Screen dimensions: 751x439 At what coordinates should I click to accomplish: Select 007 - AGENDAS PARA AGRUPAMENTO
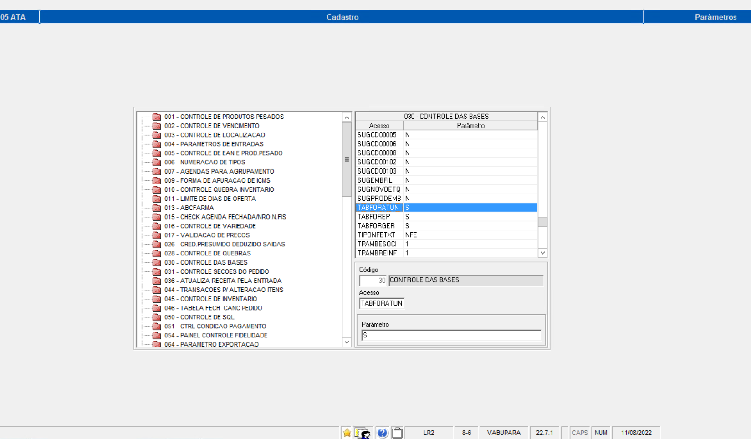click(219, 172)
